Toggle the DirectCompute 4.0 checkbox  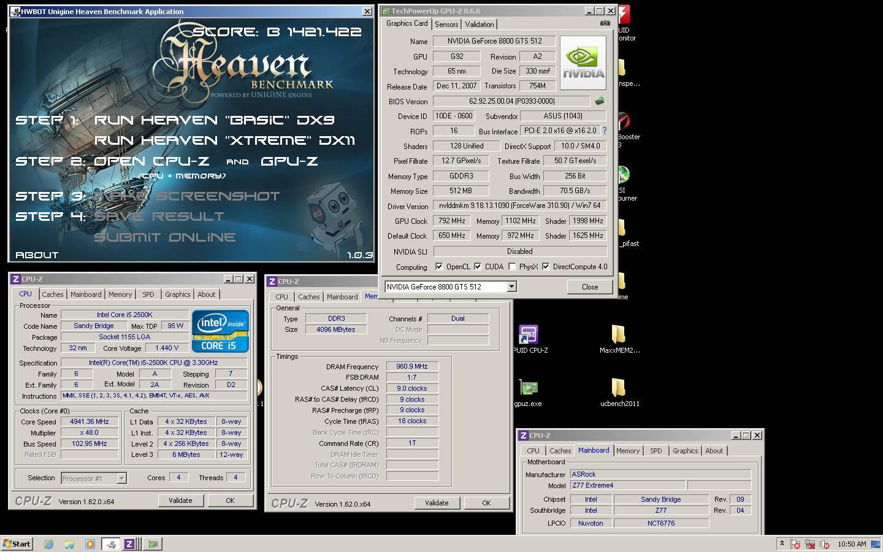[x=546, y=267]
